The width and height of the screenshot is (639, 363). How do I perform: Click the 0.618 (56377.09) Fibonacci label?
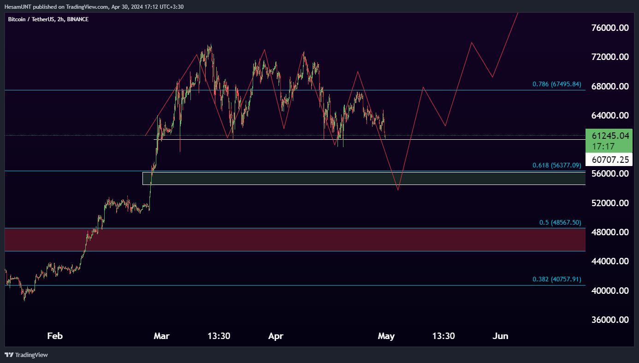[557, 165]
